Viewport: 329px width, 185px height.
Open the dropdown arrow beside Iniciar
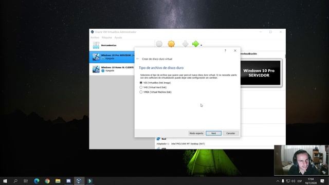click(201, 45)
